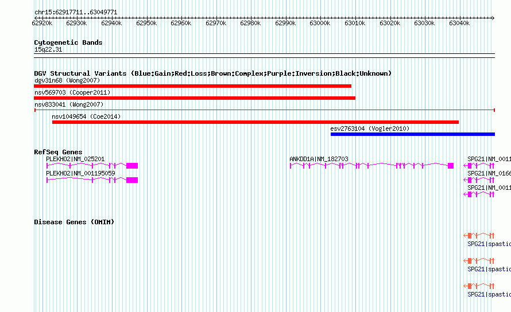Select the DGV Structural Variants track heading
The height and width of the screenshot is (312, 511).
pyautogui.click(x=212, y=73)
